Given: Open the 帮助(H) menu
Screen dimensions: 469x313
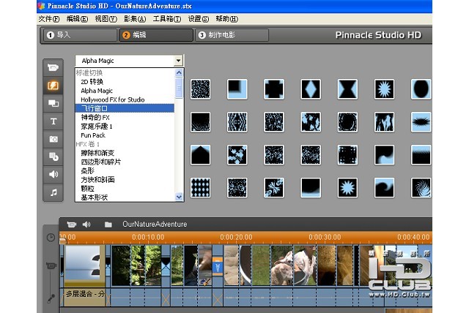Looking at the screenshot, I should coord(227,19).
